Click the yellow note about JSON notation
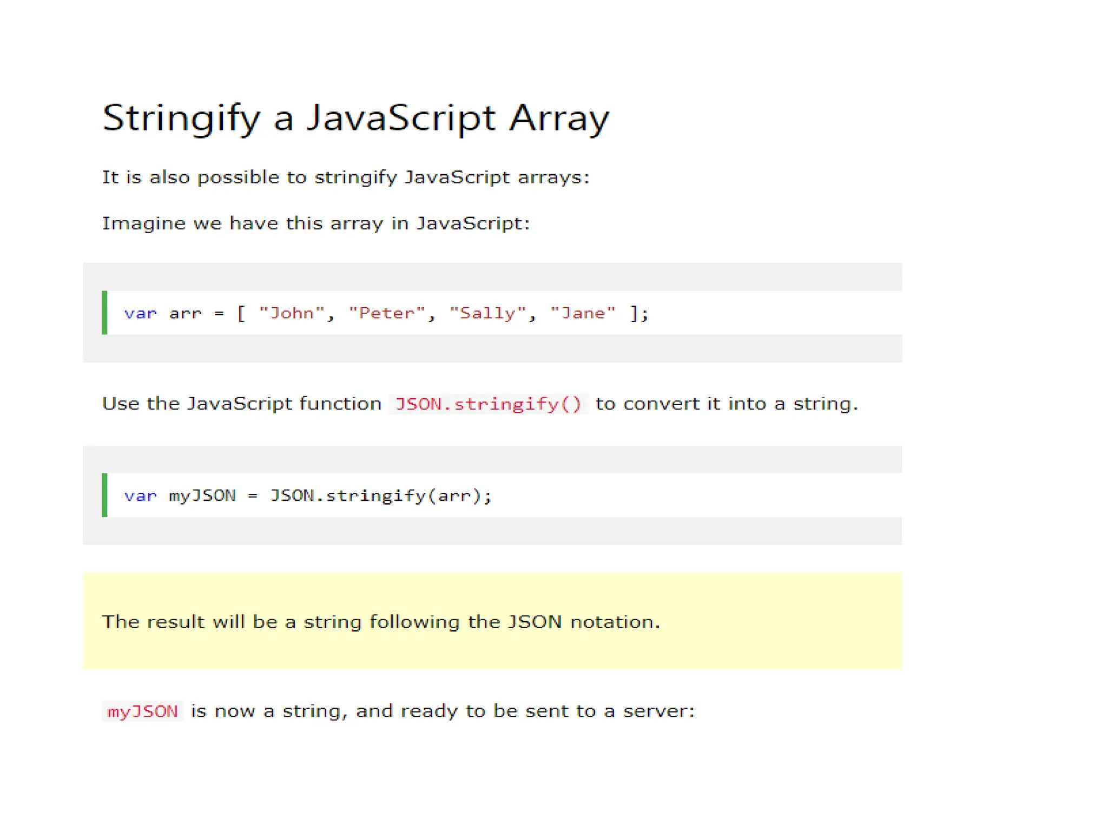 (x=381, y=622)
